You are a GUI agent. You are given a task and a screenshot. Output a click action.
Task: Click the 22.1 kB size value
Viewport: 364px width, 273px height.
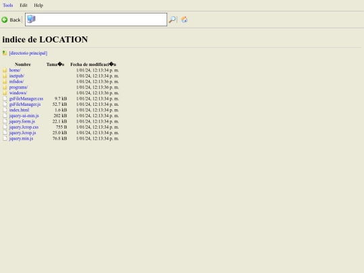coord(60,121)
